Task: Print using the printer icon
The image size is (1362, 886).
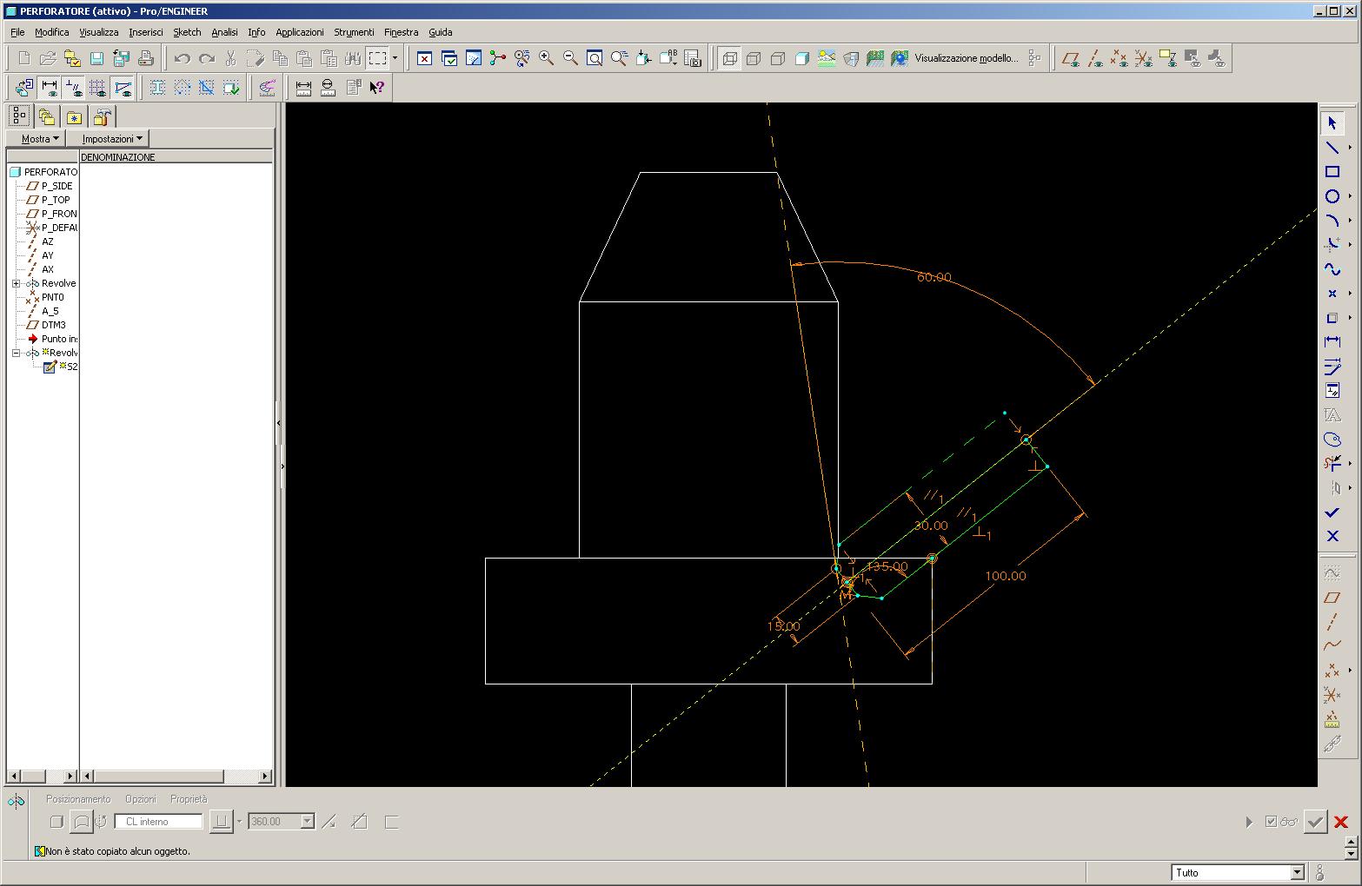Action: pos(145,58)
